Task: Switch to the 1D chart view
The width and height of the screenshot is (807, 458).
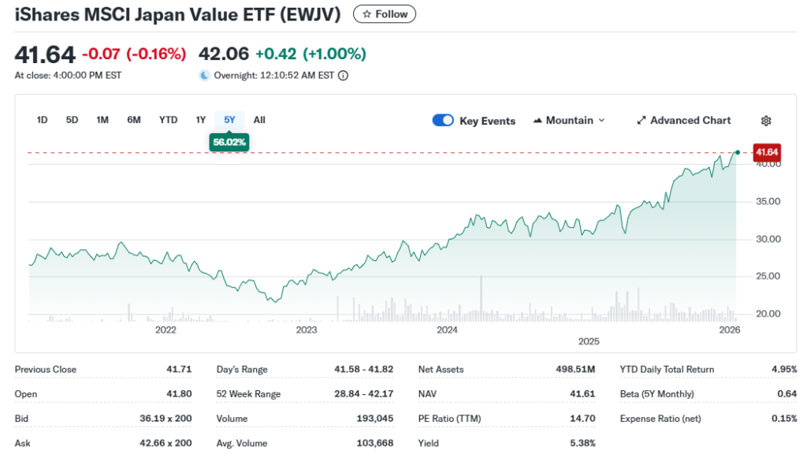Action: [42, 120]
